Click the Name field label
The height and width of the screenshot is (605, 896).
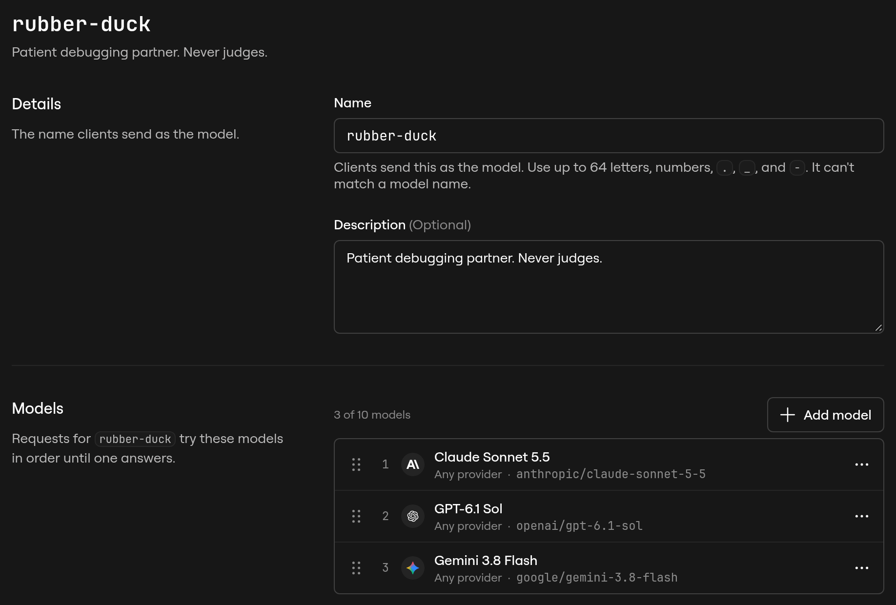[352, 103]
